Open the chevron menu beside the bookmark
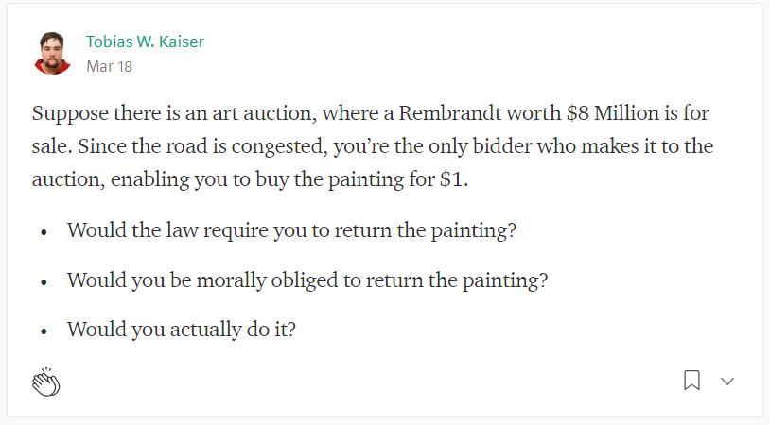This screenshot has width=770, height=425. (x=727, y=382)
